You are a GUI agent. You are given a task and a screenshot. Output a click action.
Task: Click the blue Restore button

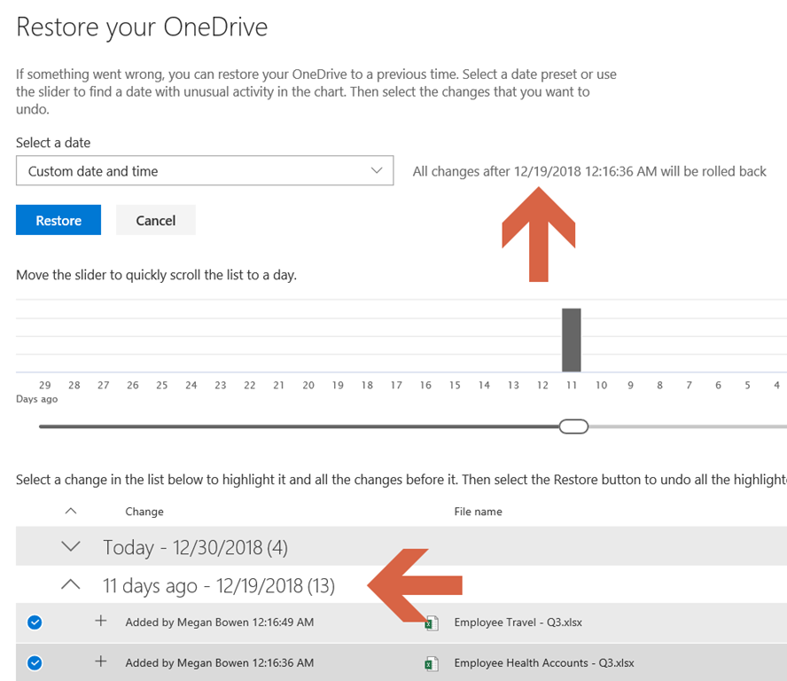point(58,220)
